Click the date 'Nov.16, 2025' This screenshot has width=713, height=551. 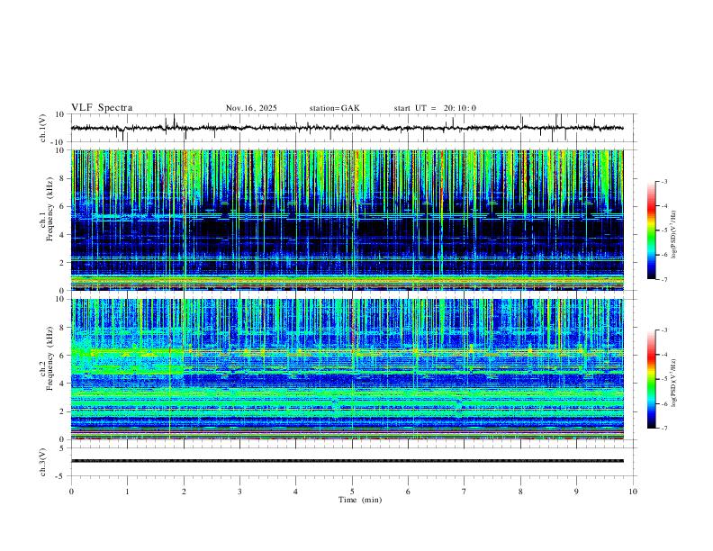click(x=251, y=108)
